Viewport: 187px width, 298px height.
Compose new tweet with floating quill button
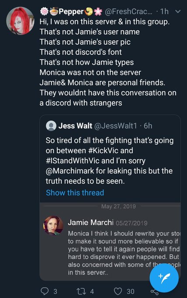click(x=164, y=278)
